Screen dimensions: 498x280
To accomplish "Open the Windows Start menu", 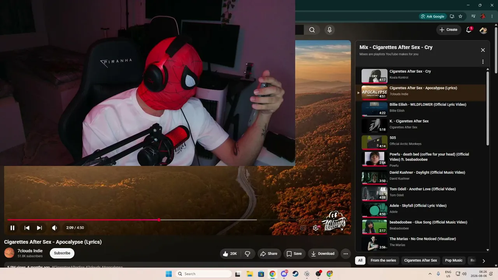I will (168, 274).
